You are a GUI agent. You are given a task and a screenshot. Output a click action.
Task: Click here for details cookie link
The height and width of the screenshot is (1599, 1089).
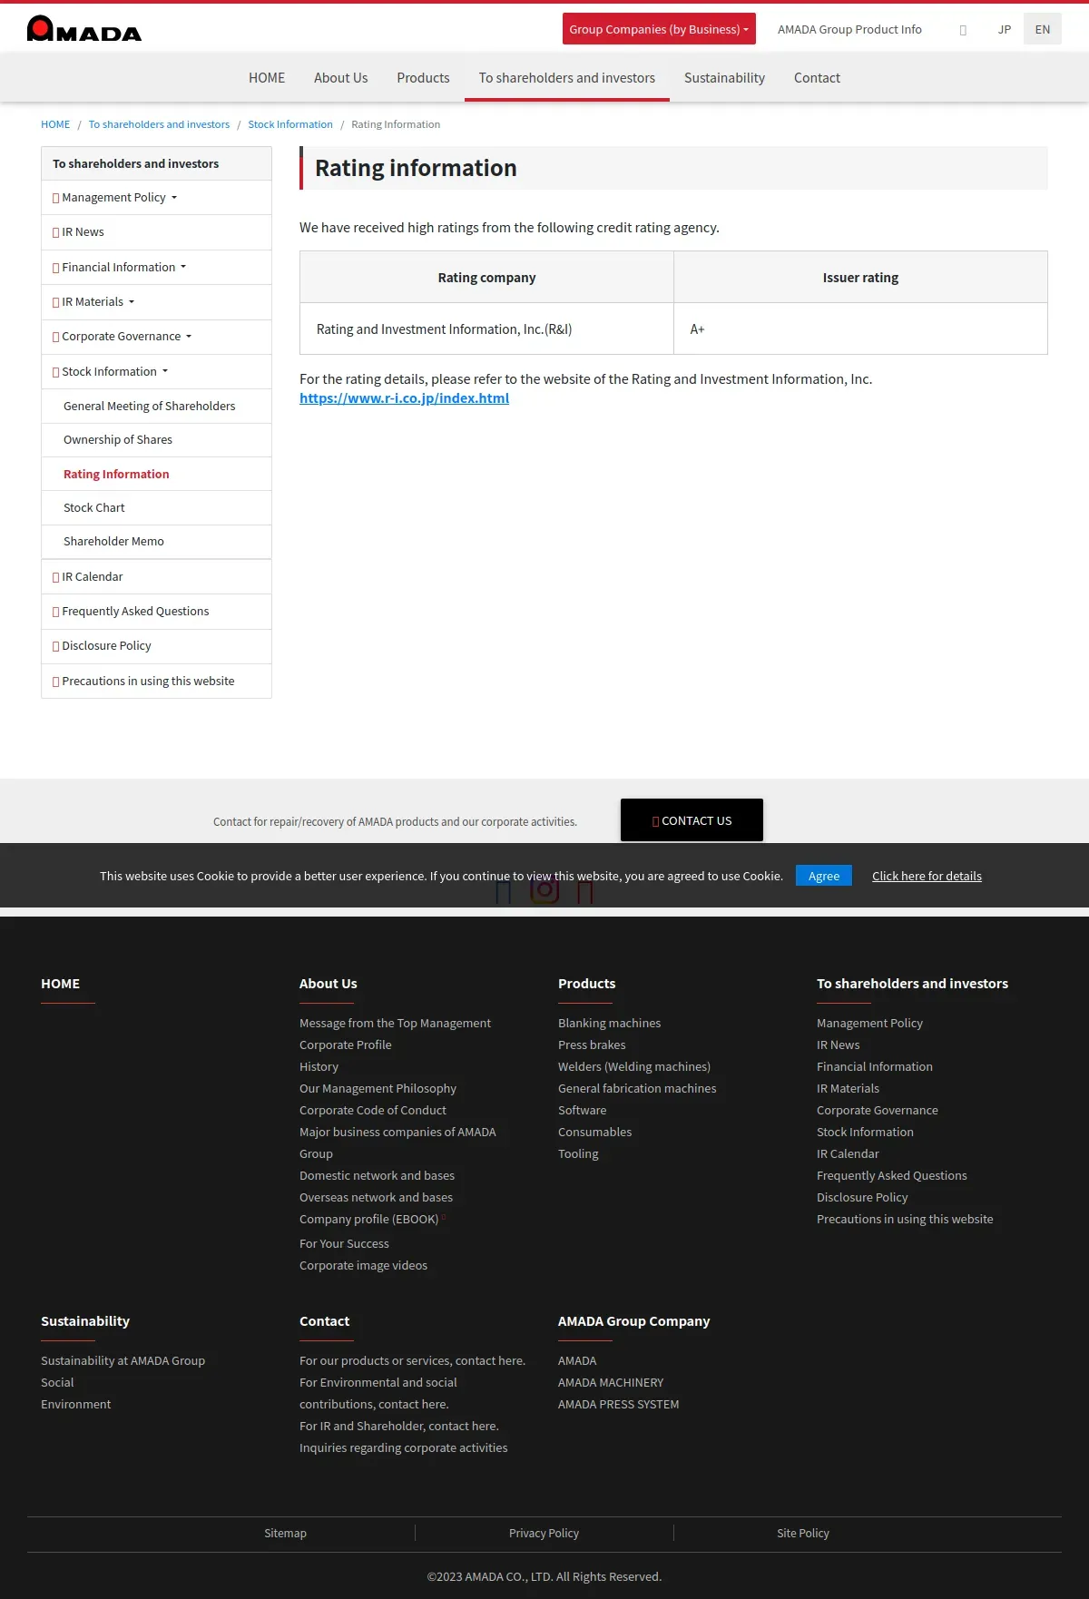point(927,876)
